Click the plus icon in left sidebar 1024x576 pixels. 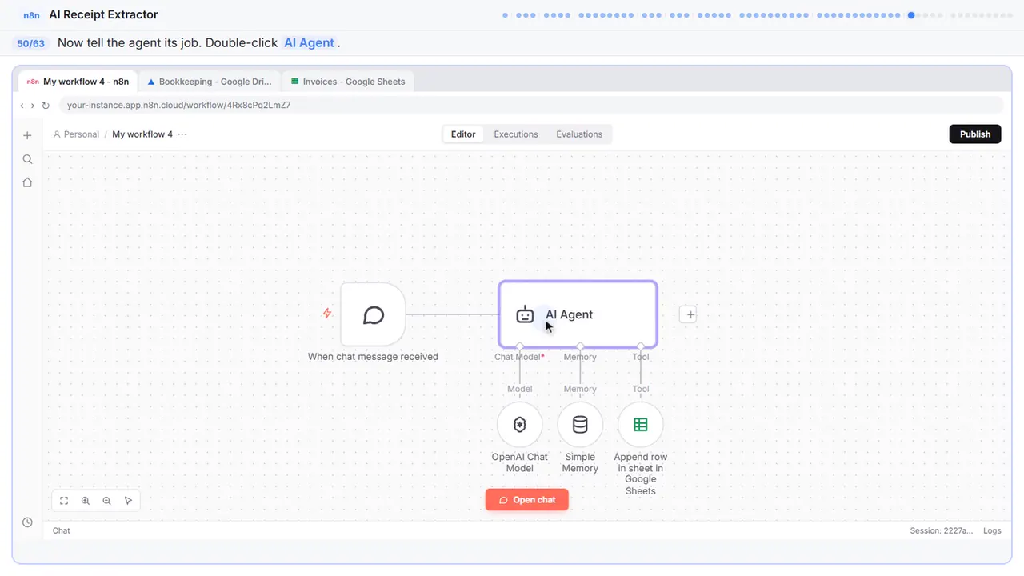[27, 135]
